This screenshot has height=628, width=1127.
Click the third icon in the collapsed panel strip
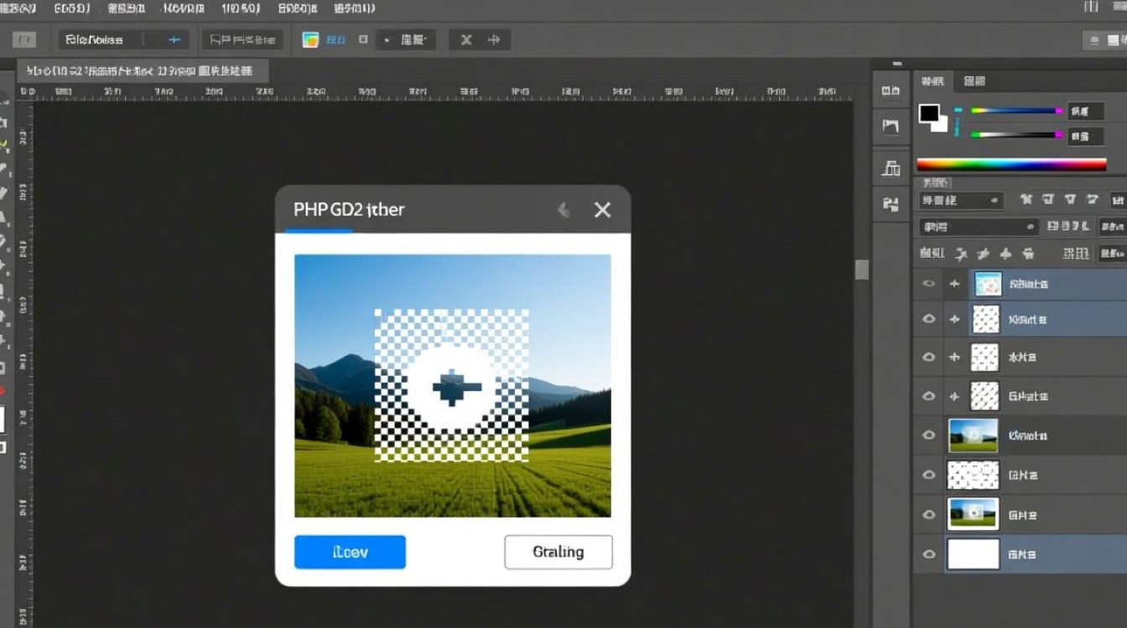coord(891,168)
